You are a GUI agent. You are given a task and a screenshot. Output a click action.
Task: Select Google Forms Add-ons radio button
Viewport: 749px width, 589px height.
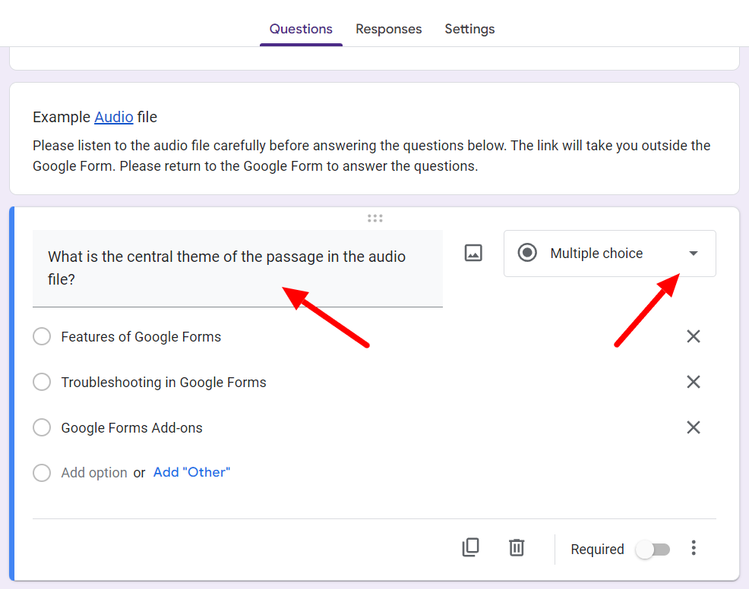pos(42,427)
